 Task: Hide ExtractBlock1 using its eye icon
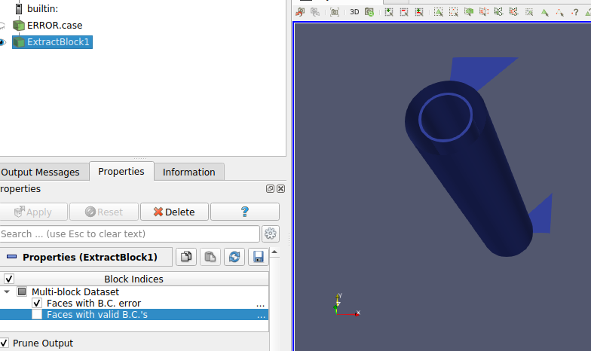click(x=2, y=42)
